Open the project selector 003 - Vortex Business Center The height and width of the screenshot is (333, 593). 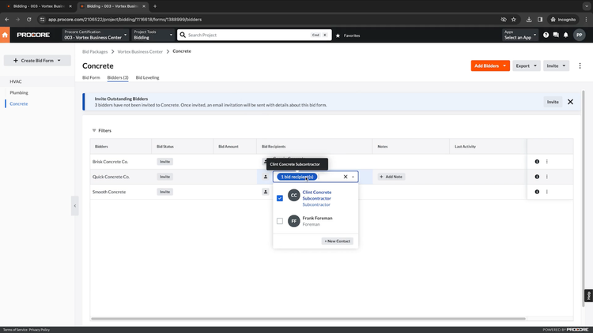96,35
